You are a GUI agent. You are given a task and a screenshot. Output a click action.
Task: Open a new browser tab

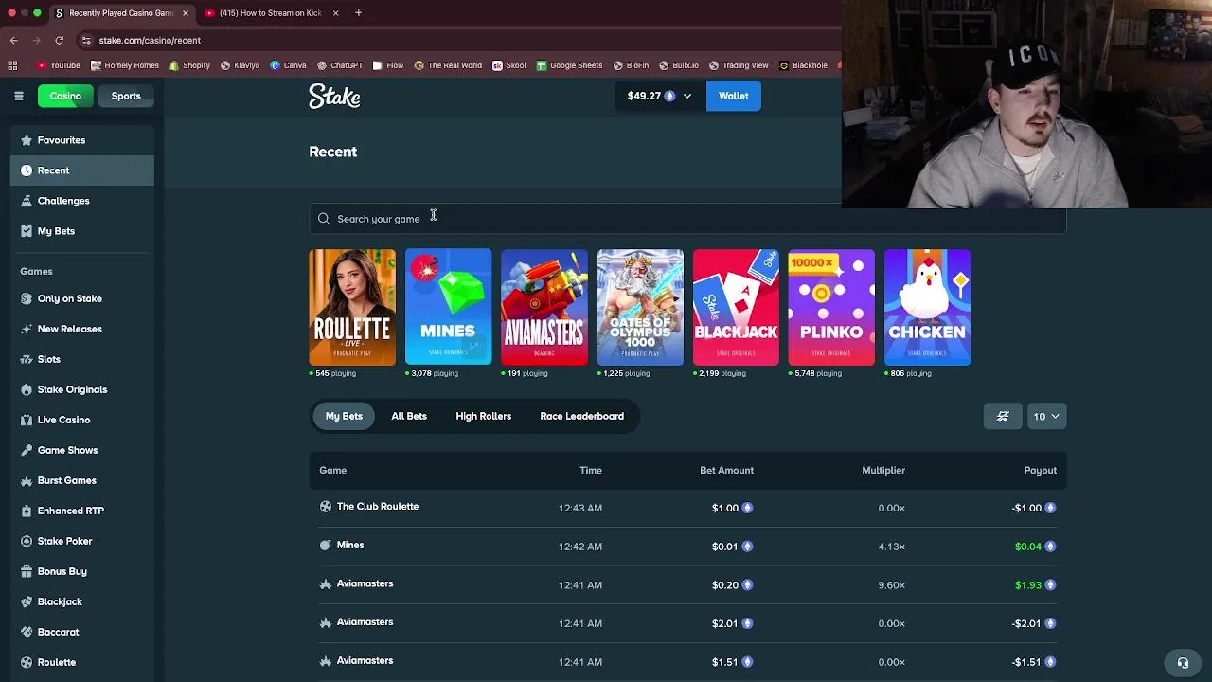[358, 13]
